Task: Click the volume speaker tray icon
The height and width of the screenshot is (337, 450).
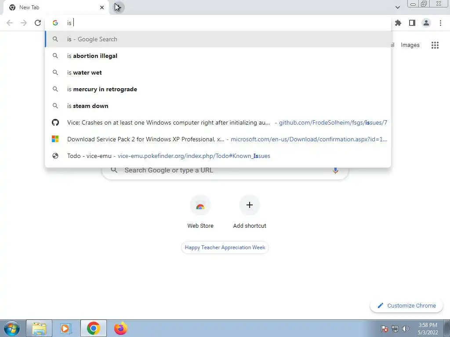Action: click(x=406, y=329)
